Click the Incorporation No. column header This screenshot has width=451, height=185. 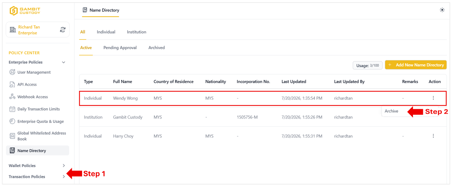pos(253,82)
